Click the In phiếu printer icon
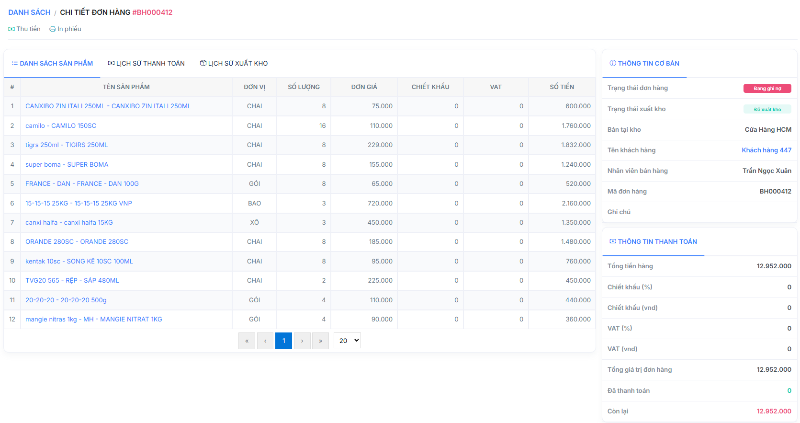Viewport: 800px width, 423px height. pyautogui.click(x=53, y=29)
